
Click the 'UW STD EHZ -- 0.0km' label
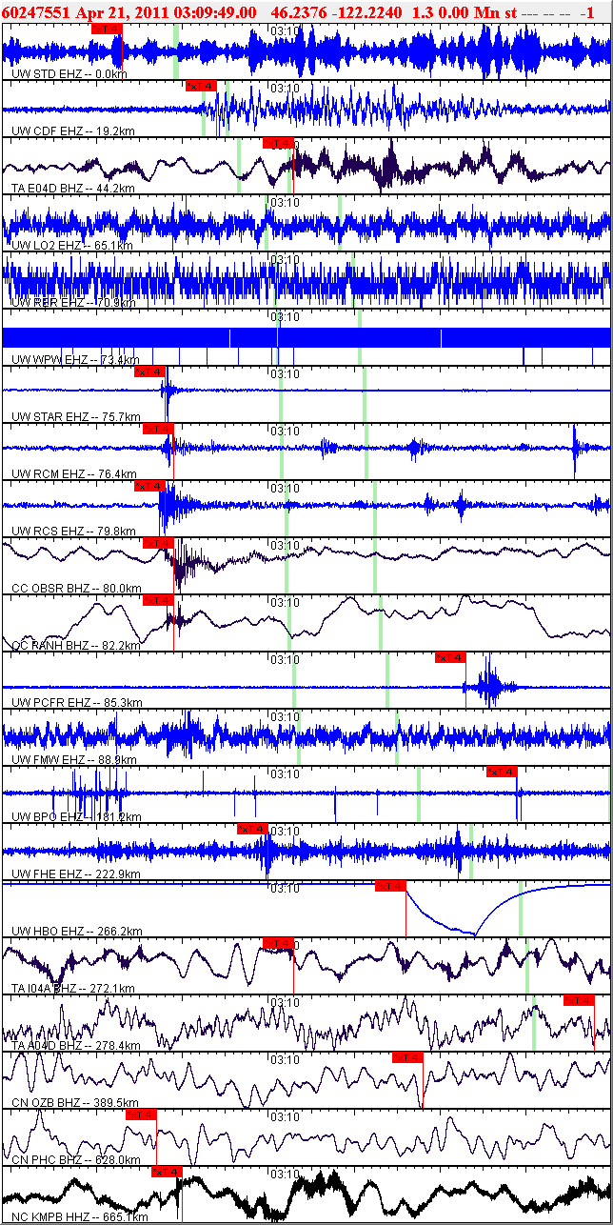point(69,73)
